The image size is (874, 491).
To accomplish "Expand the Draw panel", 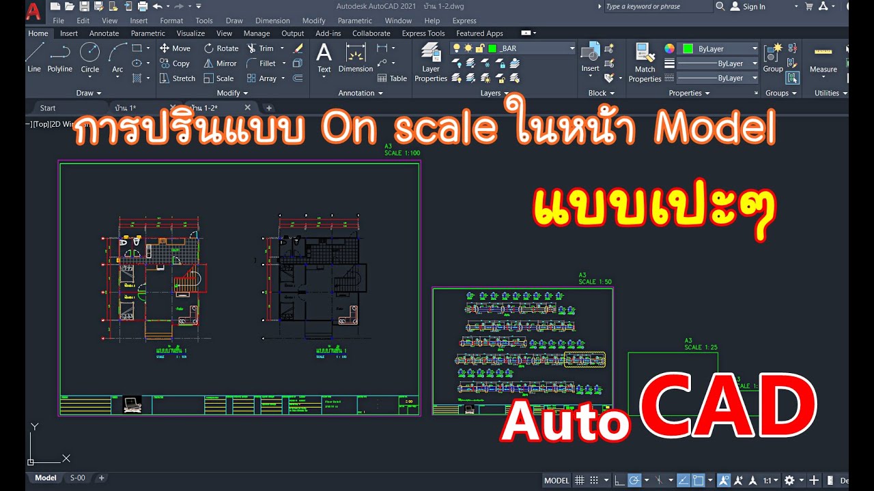I will click(x=89, y=93).
